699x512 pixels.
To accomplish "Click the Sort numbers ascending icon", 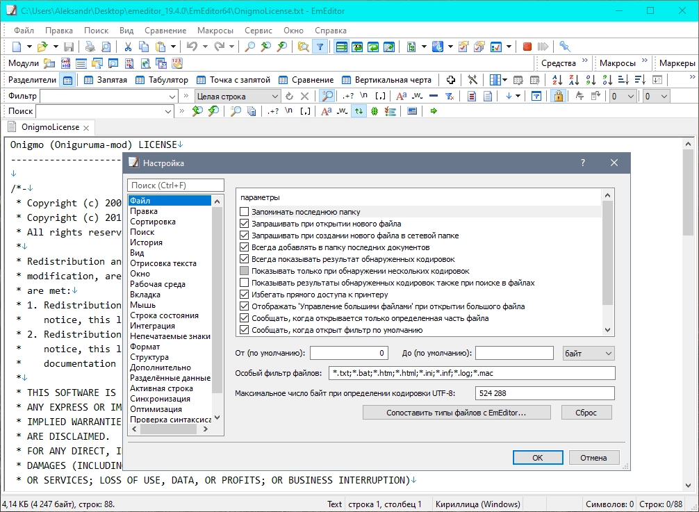I will 591,80.
